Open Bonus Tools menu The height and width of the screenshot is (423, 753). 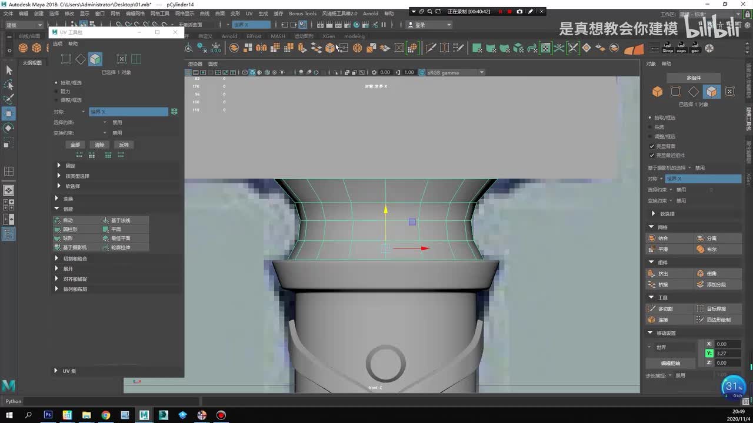(302, 13)
